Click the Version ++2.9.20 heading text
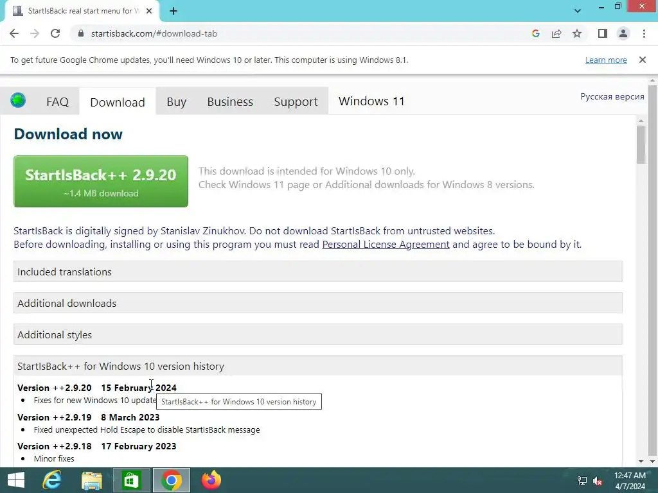 (55, 388)
